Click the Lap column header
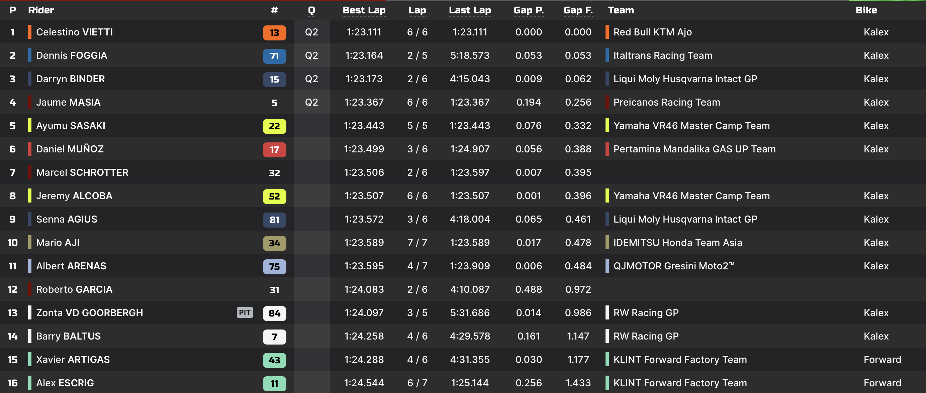 (x=417, y=10)
